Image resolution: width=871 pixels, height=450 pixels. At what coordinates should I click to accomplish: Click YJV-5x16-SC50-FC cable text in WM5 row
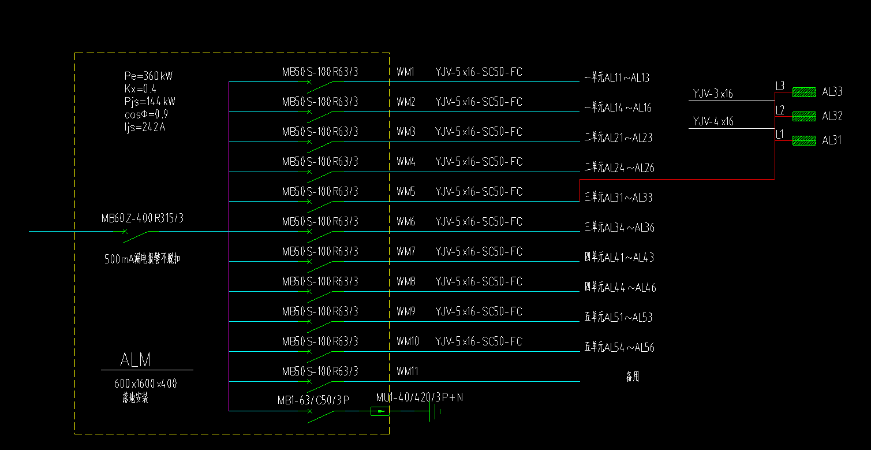[479, 192]
